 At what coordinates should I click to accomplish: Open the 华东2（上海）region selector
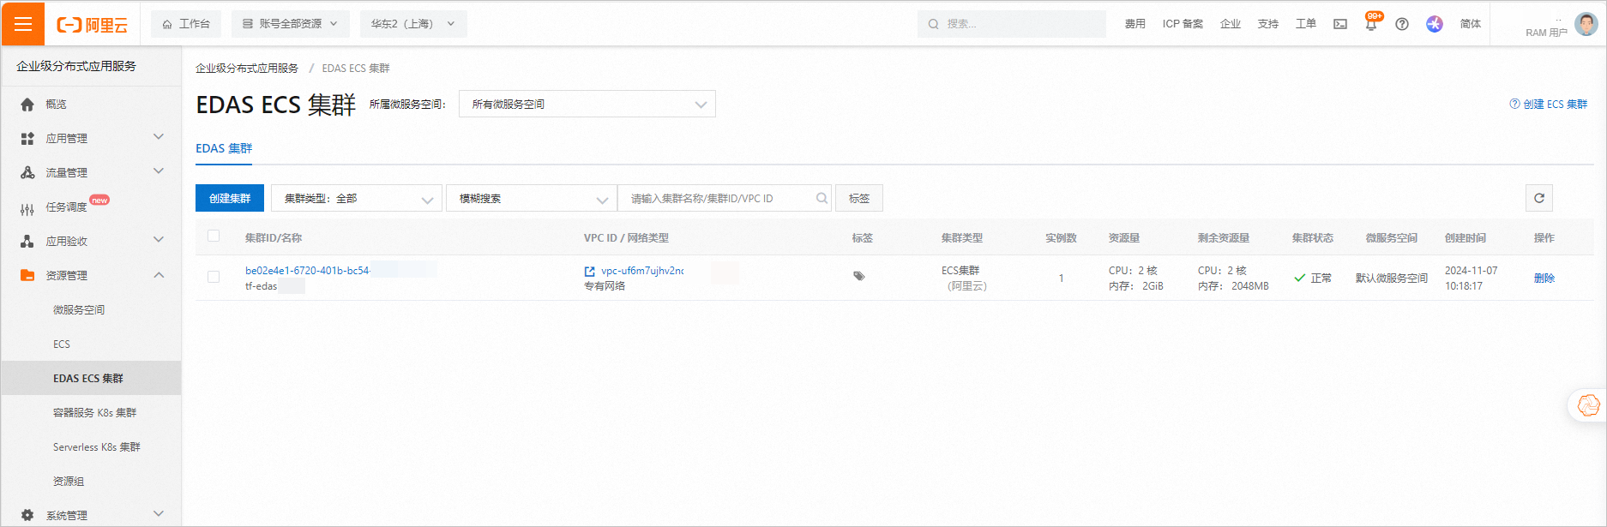pos(413,24)
